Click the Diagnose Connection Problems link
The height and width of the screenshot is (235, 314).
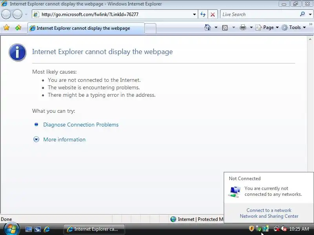click(x=81, y=125)
